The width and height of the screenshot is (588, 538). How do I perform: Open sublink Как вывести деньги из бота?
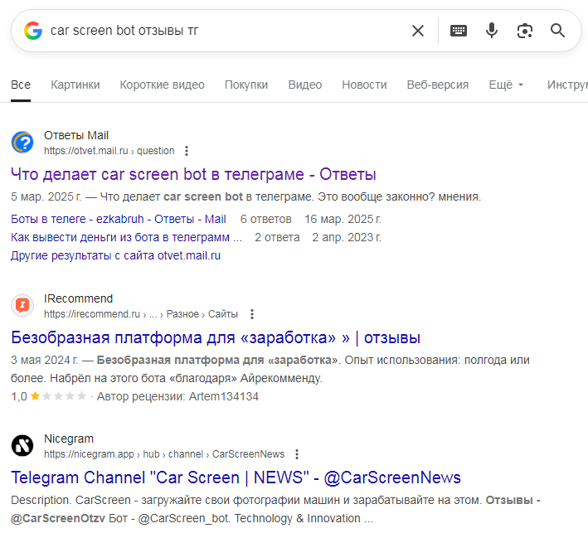click(126, 237)
